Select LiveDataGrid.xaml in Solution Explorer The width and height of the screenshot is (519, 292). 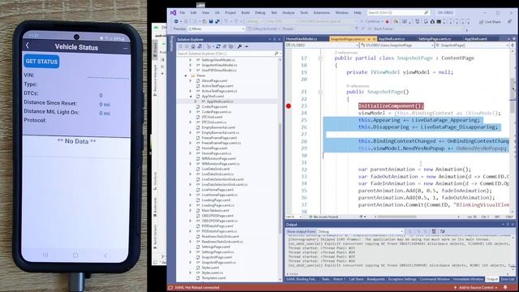pyautogui.click(x=216, y=169)
